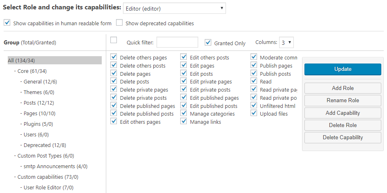Toggle Show capabilities in human readable form
Screen dimensions: 387x193
[7, 23]
